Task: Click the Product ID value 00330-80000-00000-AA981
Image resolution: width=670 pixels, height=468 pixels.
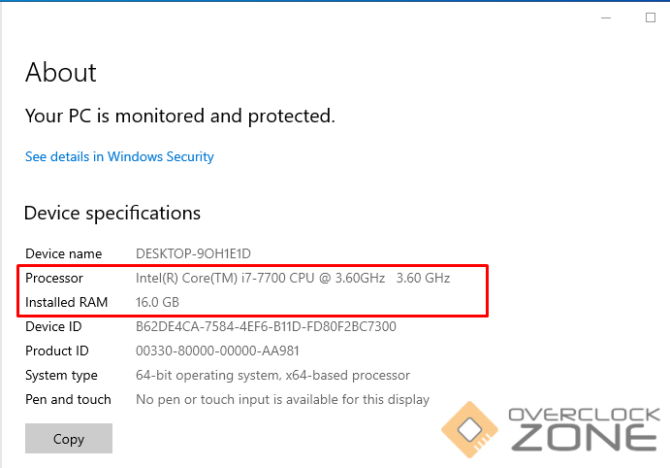Action: tap(229, 351)
